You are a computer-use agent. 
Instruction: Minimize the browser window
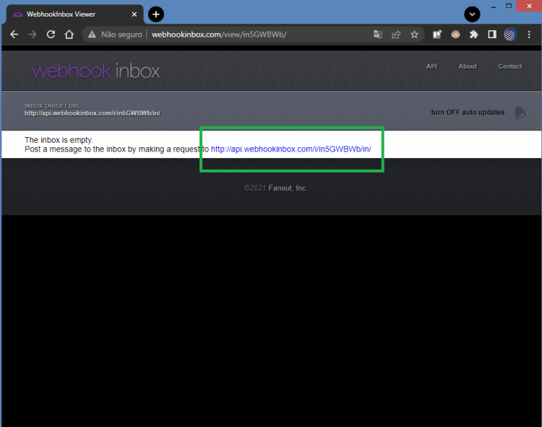(494, 6)
